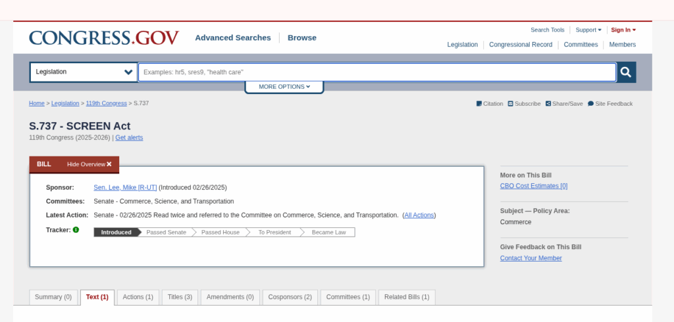Click the Became Law tracker stage

329,232
